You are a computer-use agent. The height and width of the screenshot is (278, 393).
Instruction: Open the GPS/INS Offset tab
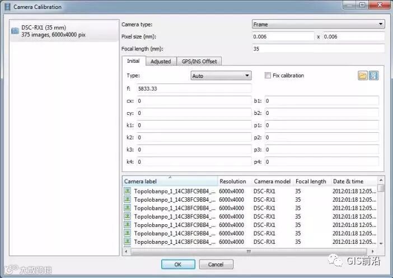point(199,62)
